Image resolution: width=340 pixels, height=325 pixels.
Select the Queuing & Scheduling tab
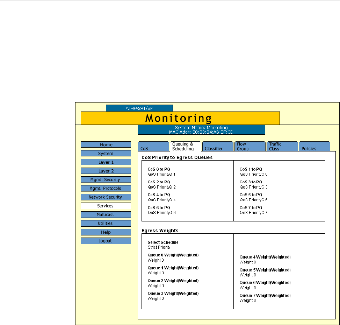[x=186, y=147]
